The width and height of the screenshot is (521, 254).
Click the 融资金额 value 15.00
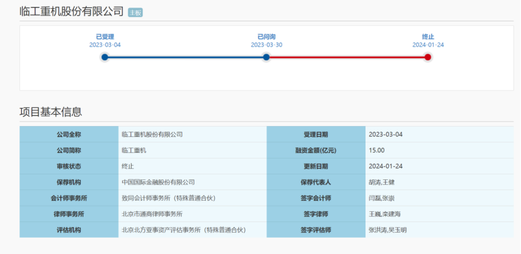[x=377, y=151]
